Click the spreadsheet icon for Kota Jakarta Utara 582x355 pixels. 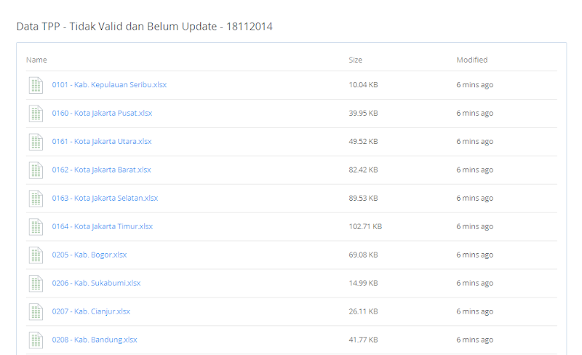click(36, 142)
